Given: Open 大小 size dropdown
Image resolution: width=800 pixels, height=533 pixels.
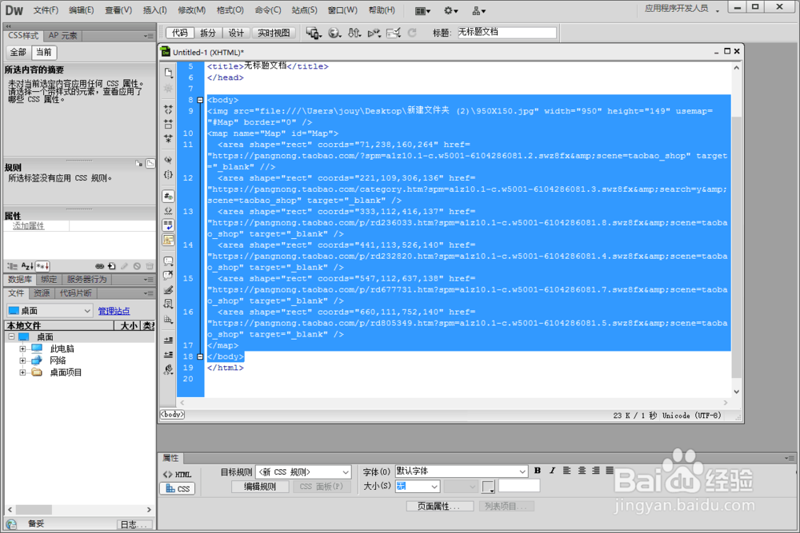Looking at the screenshot, I should coord(417,486).
